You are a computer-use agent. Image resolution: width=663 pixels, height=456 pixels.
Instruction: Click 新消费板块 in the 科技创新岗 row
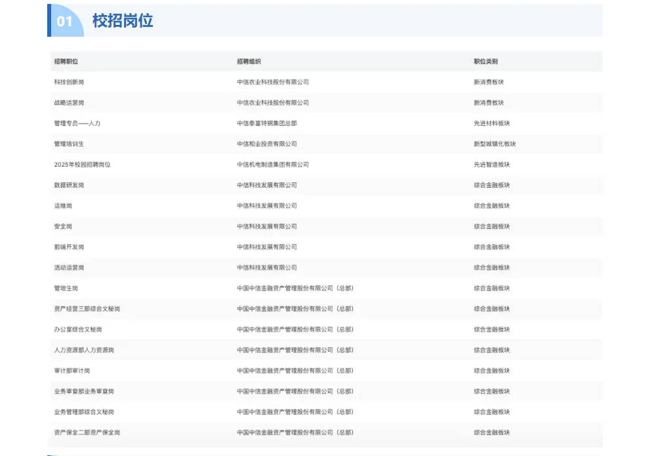click(489, 82)
